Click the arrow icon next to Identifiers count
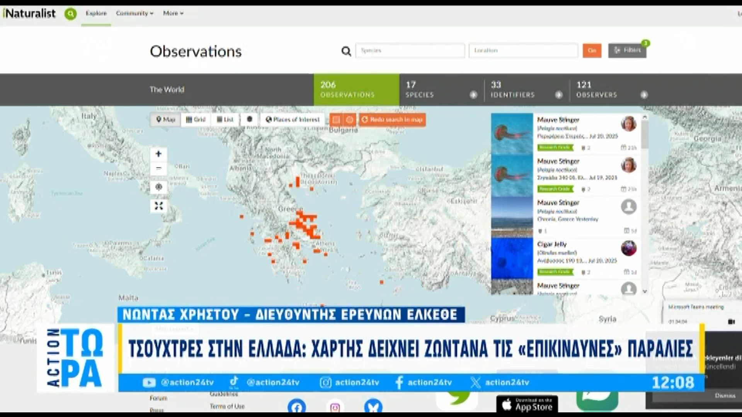 pyautogui.click(x=559, y=95)
